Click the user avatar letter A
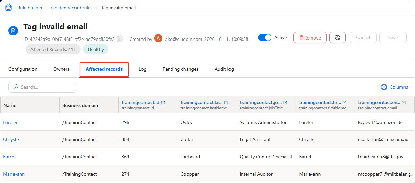The width and height of the screenshot is (415, 183). pyautogui.click(x=158, y=38)
